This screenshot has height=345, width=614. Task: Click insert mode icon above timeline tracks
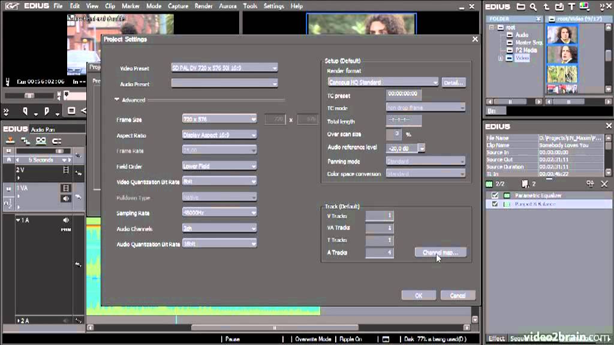(x=10, y=140)
